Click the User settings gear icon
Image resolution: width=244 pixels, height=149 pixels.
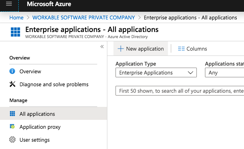[13, 140]
